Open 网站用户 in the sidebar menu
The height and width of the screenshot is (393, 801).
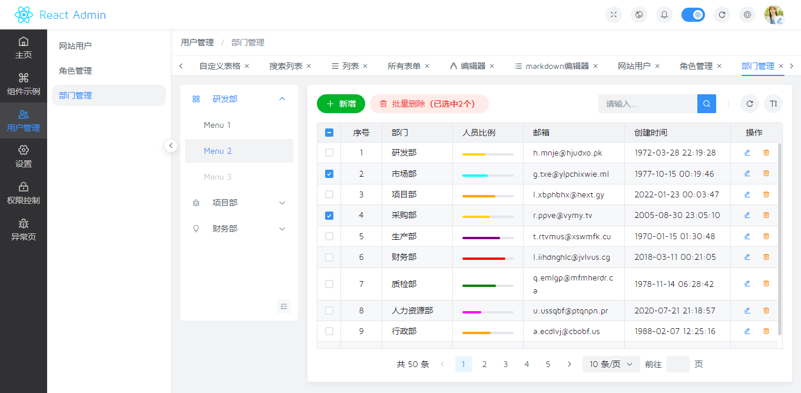click(x=75, y=45)
